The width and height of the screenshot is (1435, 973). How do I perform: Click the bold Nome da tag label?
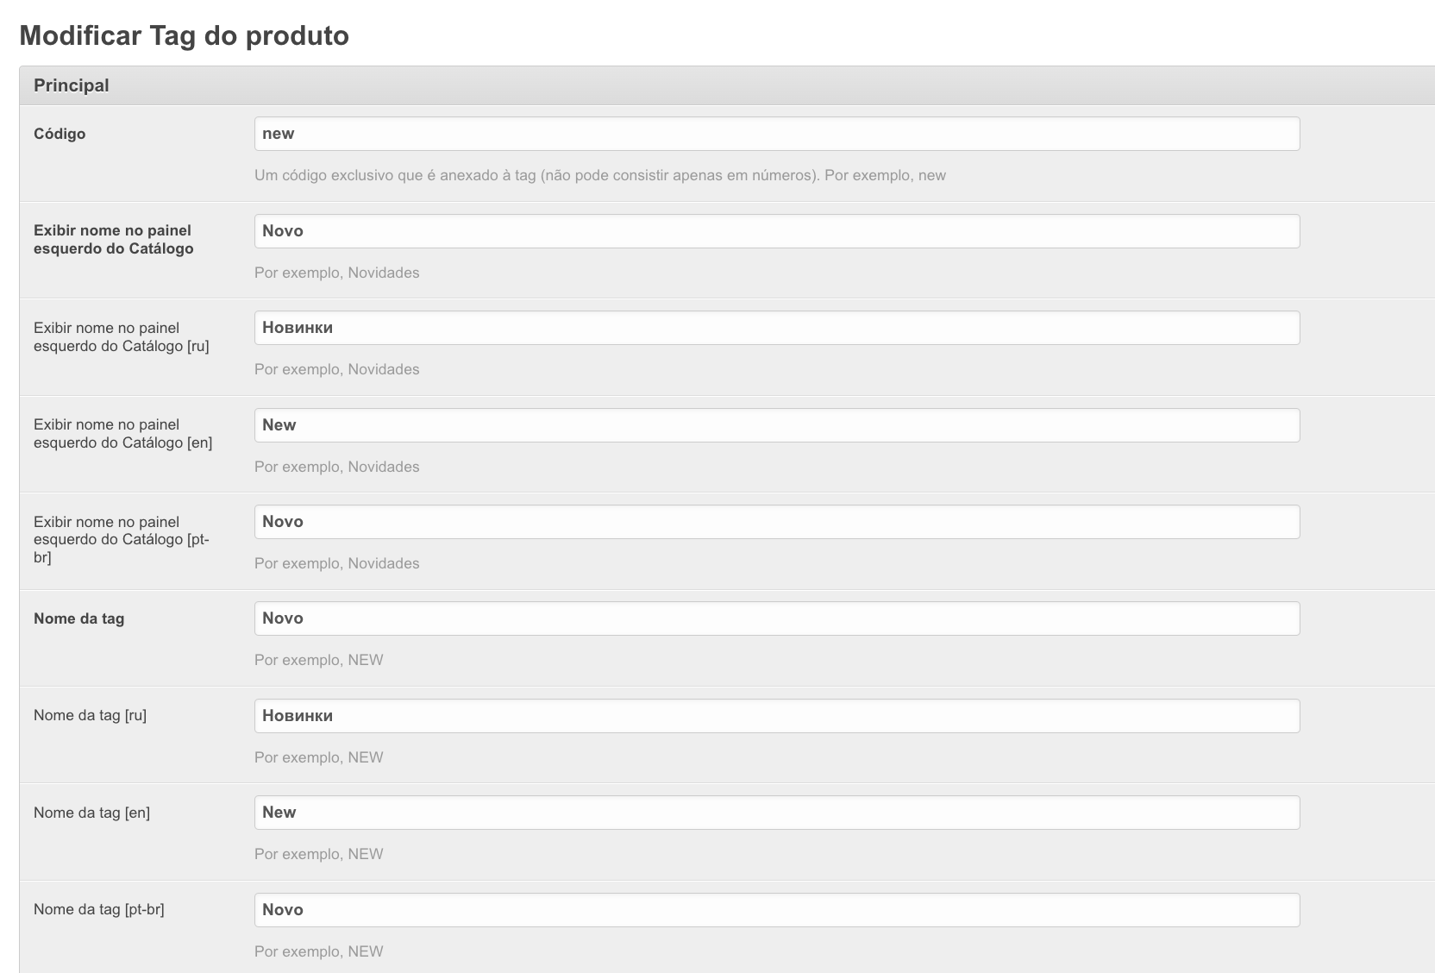pos(78,618)
